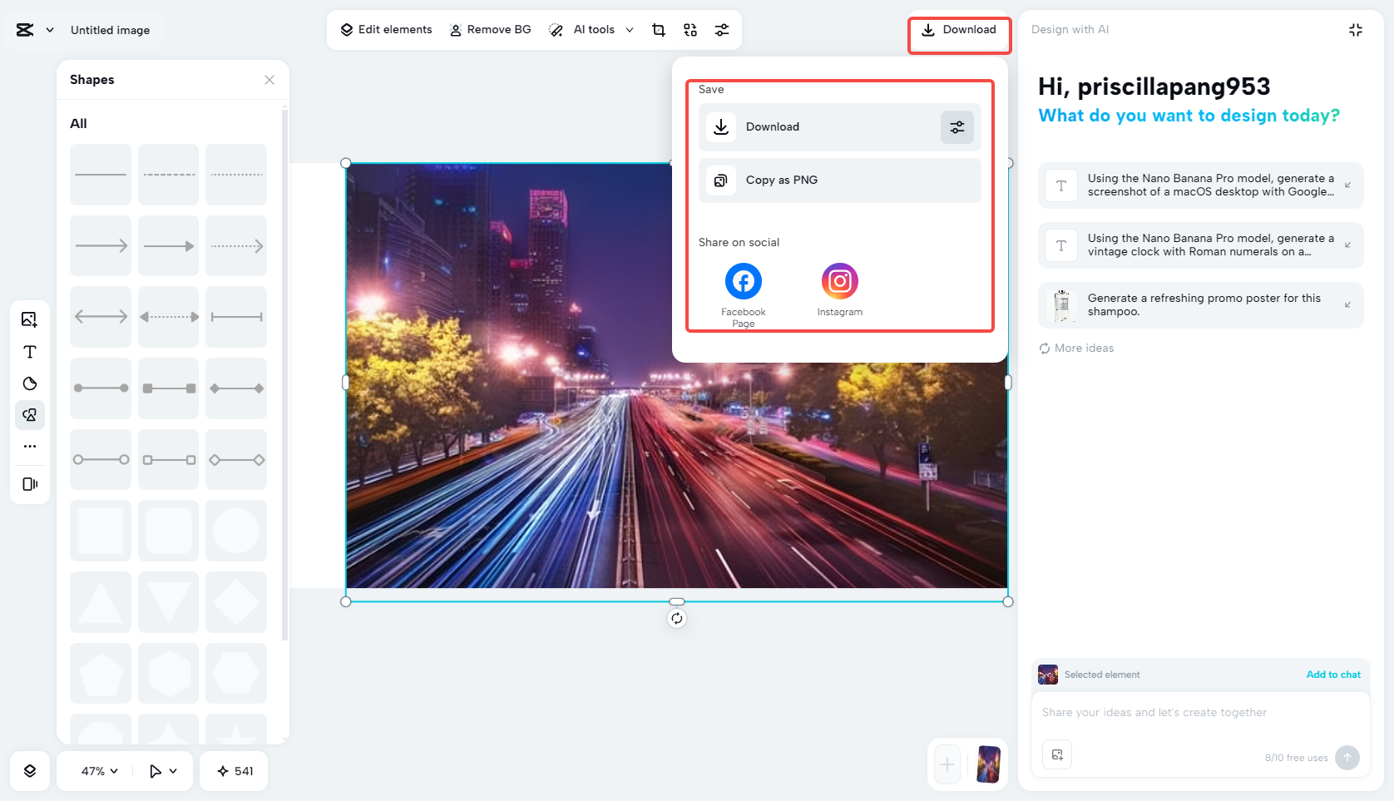Viewport: 1394px width, 801px height.
Task: Click the Shapes panel scrollbar
Action: click(x=284, y=374)
